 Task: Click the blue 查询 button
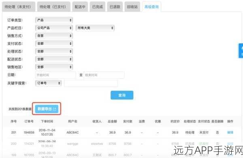click(x=122, y=95)
